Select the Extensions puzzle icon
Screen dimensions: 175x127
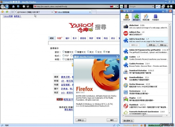click(x=136, y=17)
